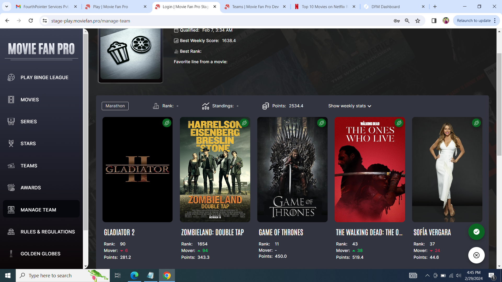Click the white circled X cancel button
Viewport: 502px width, 282px height.
(476, 255)
